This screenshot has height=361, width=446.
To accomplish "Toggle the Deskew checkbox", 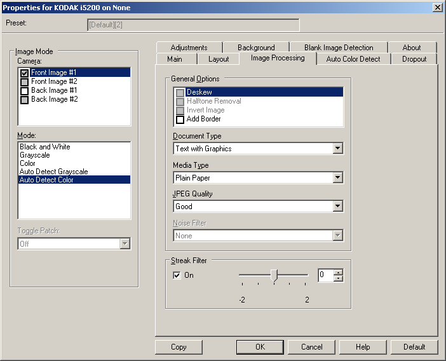I will click(180, 93).
